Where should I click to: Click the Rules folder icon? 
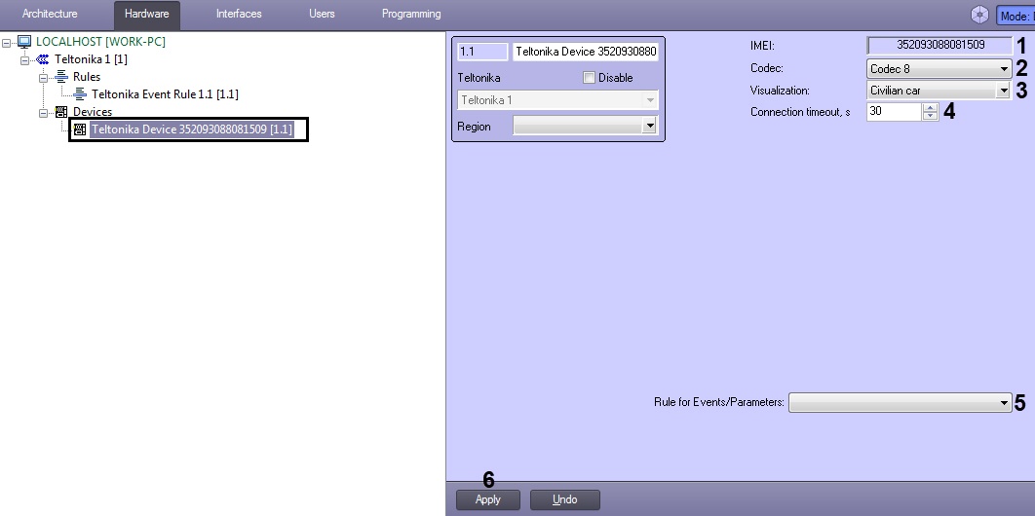click(x=61, y=77)
